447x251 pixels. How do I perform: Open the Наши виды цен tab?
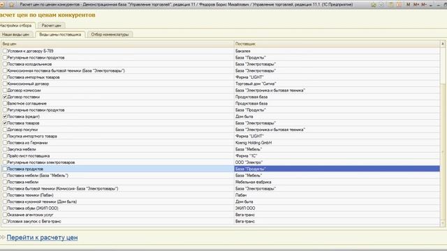[16, 34]
